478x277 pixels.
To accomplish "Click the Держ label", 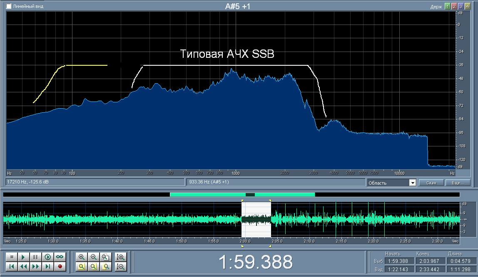I will click(x=436, y=7).
